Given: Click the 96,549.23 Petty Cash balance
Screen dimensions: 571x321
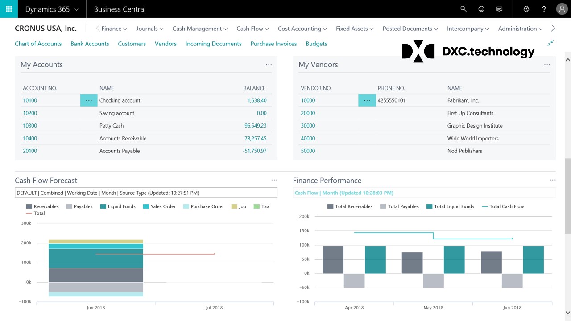Looking at the screenshot, I should click(x=256, y=126).
